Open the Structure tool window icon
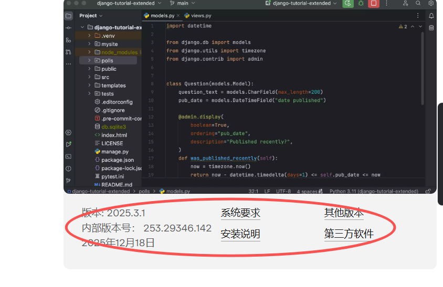Screen dimensions: 443x287 69,40
